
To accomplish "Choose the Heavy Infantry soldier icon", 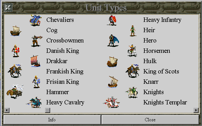I will click(112, 20).
